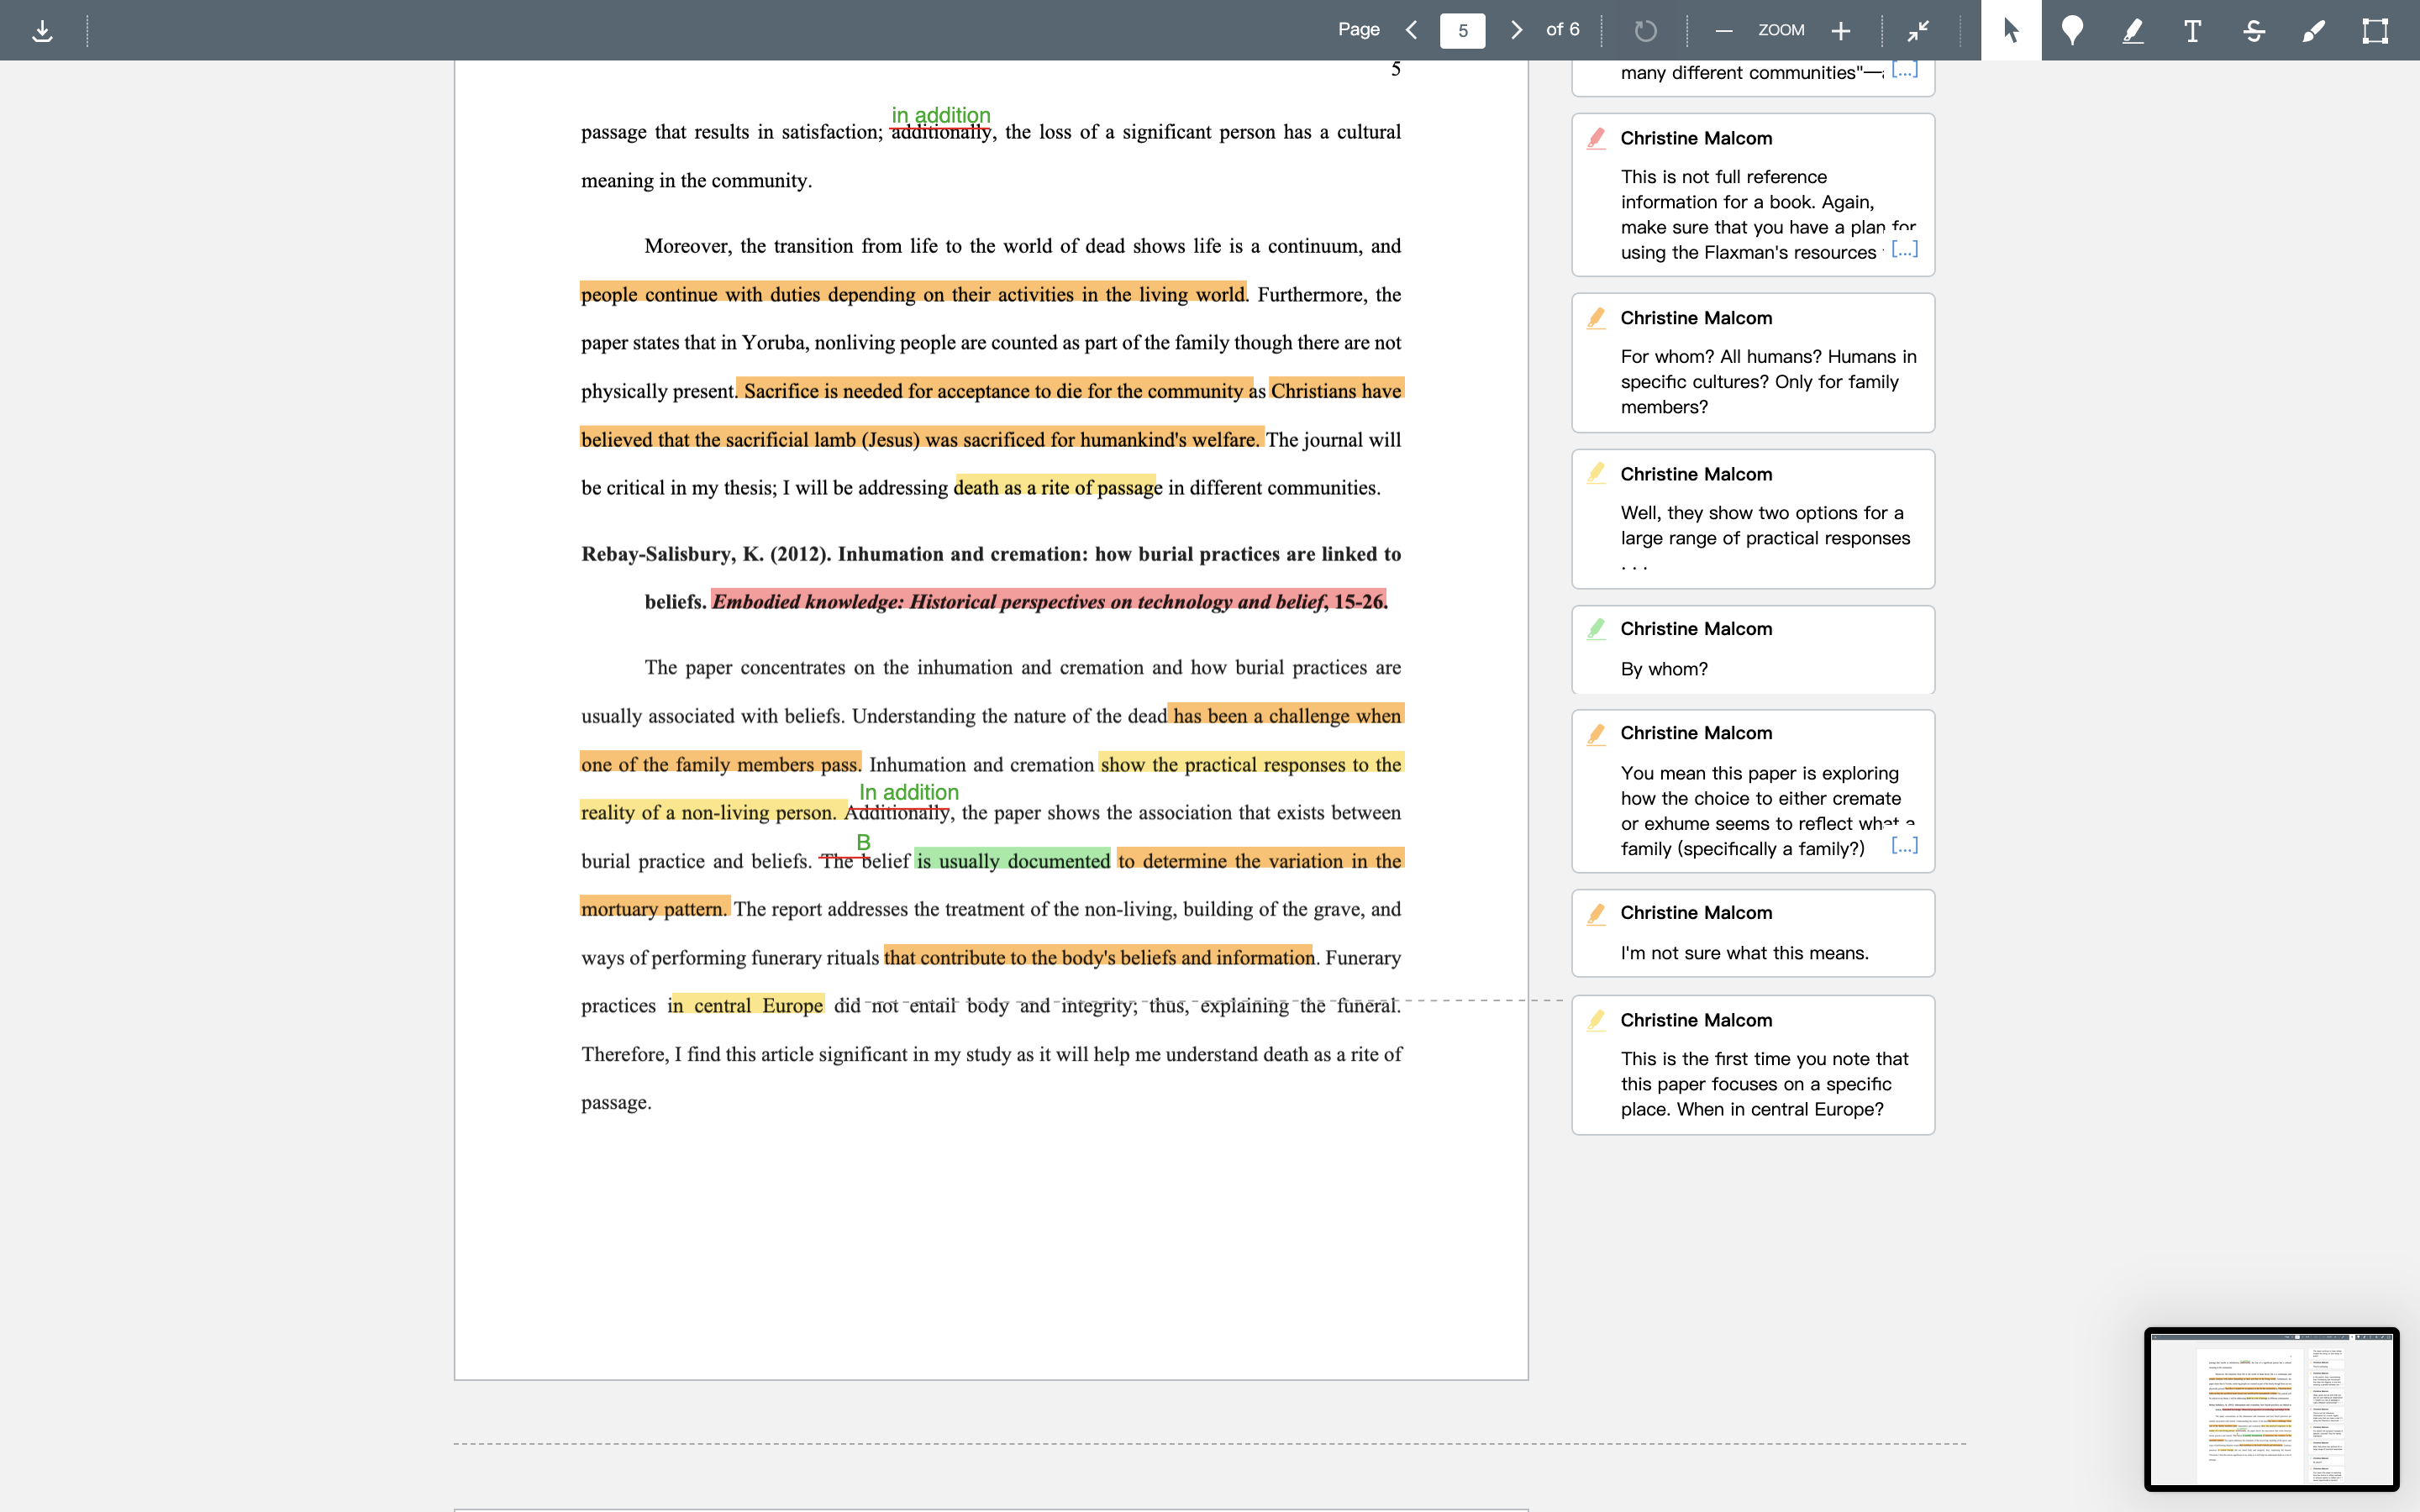Zoom in with the plus button

click(x=1840, y=31)
